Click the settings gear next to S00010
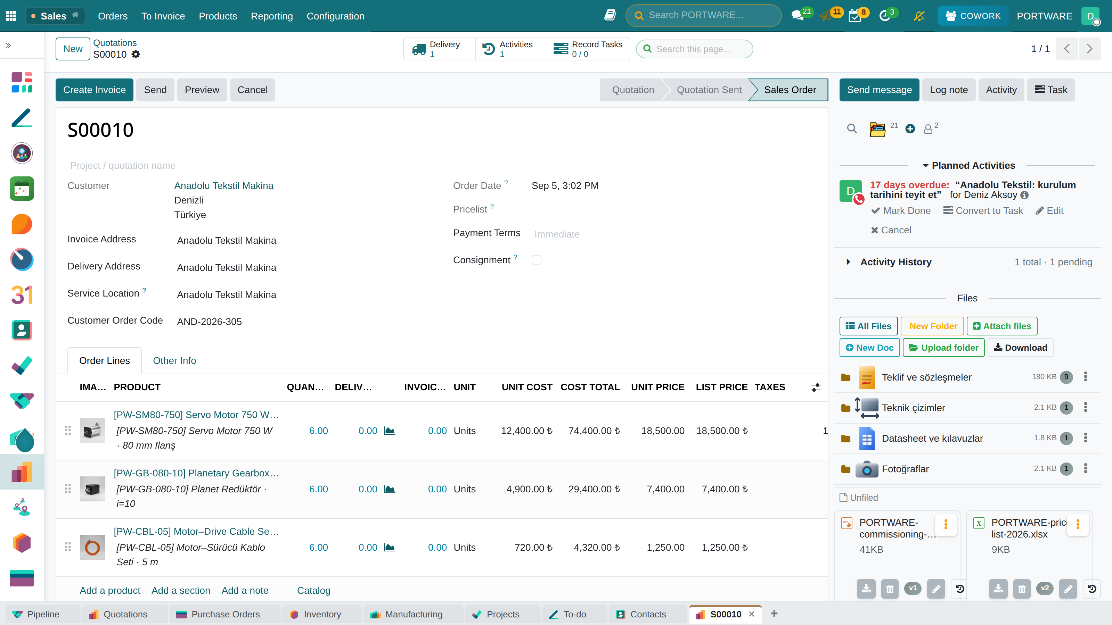This screenshot has height=625, width=1112. pos(136,55)
